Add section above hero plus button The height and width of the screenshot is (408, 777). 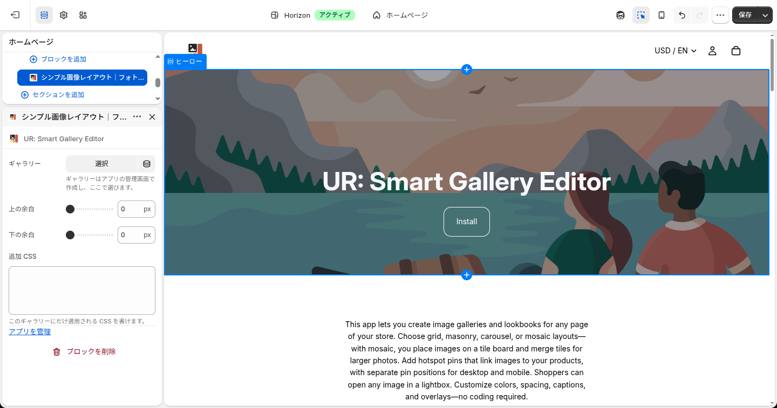[467, 70]
